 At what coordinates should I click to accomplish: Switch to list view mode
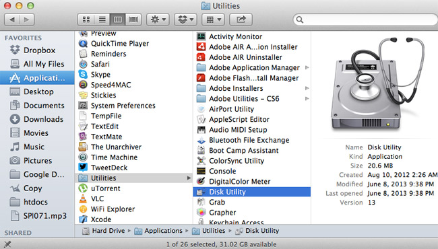click(102, 20)
